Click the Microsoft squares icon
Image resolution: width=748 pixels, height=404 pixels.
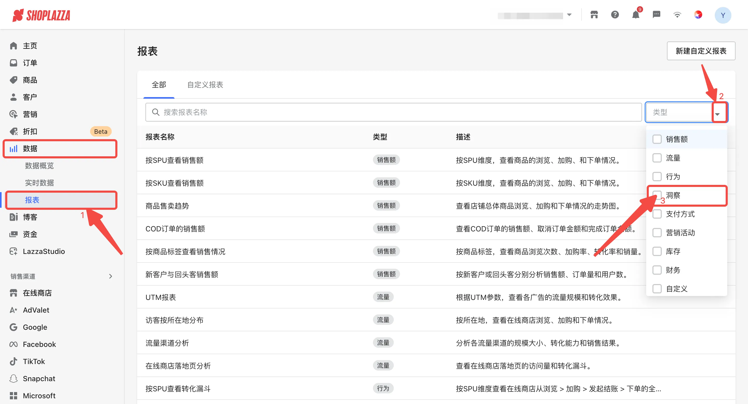[x=13, y=396]
